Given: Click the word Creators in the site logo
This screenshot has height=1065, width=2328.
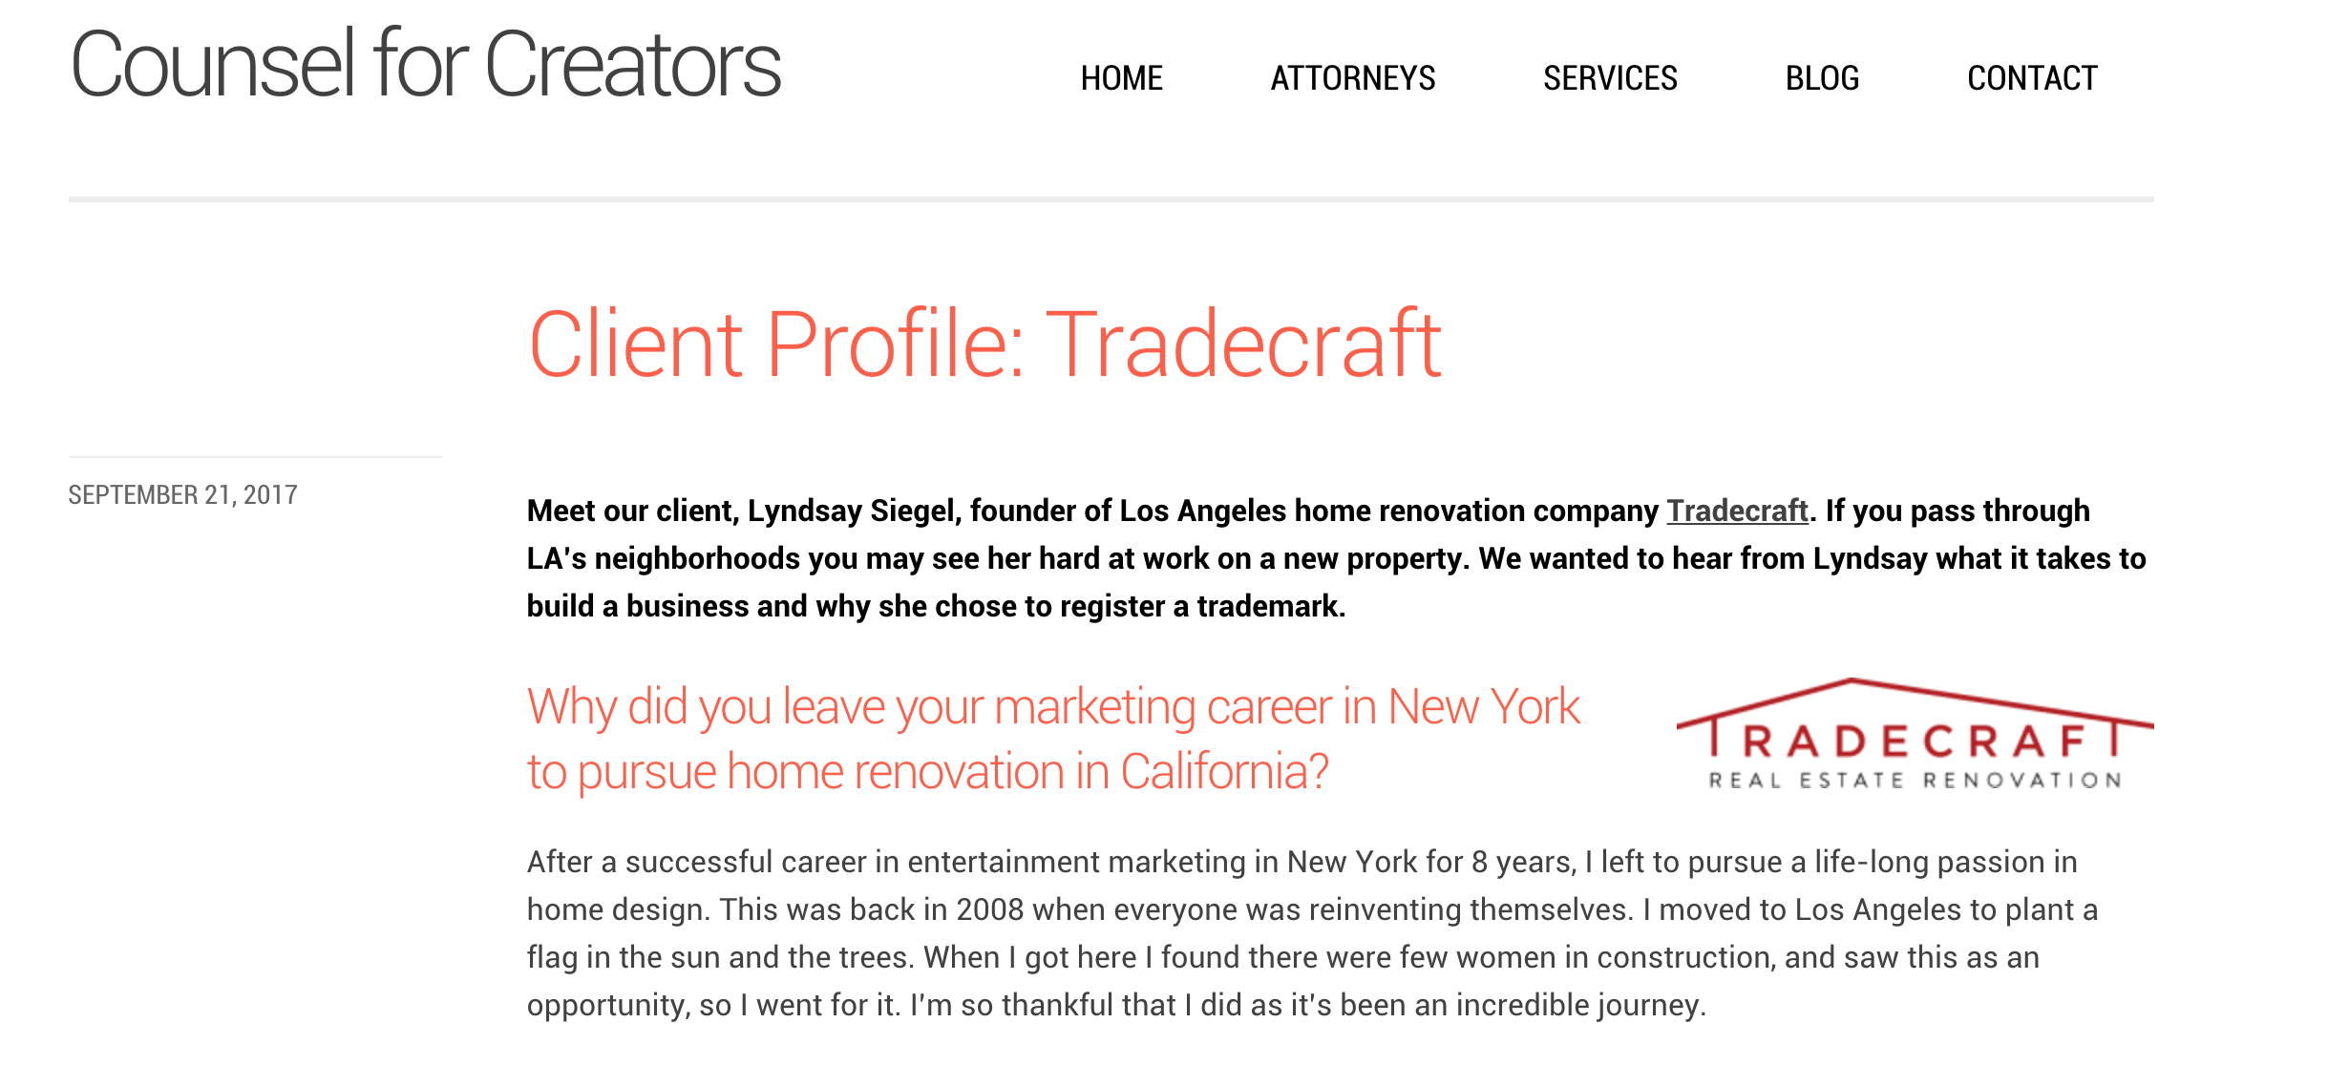Looking at the screenshot, I should pos(633,65).
